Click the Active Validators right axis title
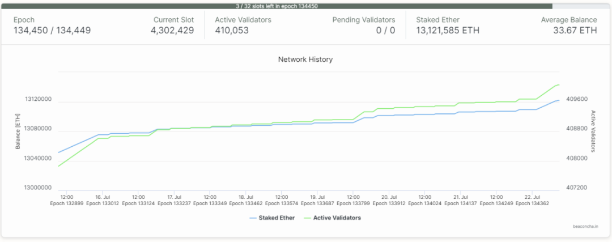The width and height of the screenshot is (612, 242). [x=593, y=131]
